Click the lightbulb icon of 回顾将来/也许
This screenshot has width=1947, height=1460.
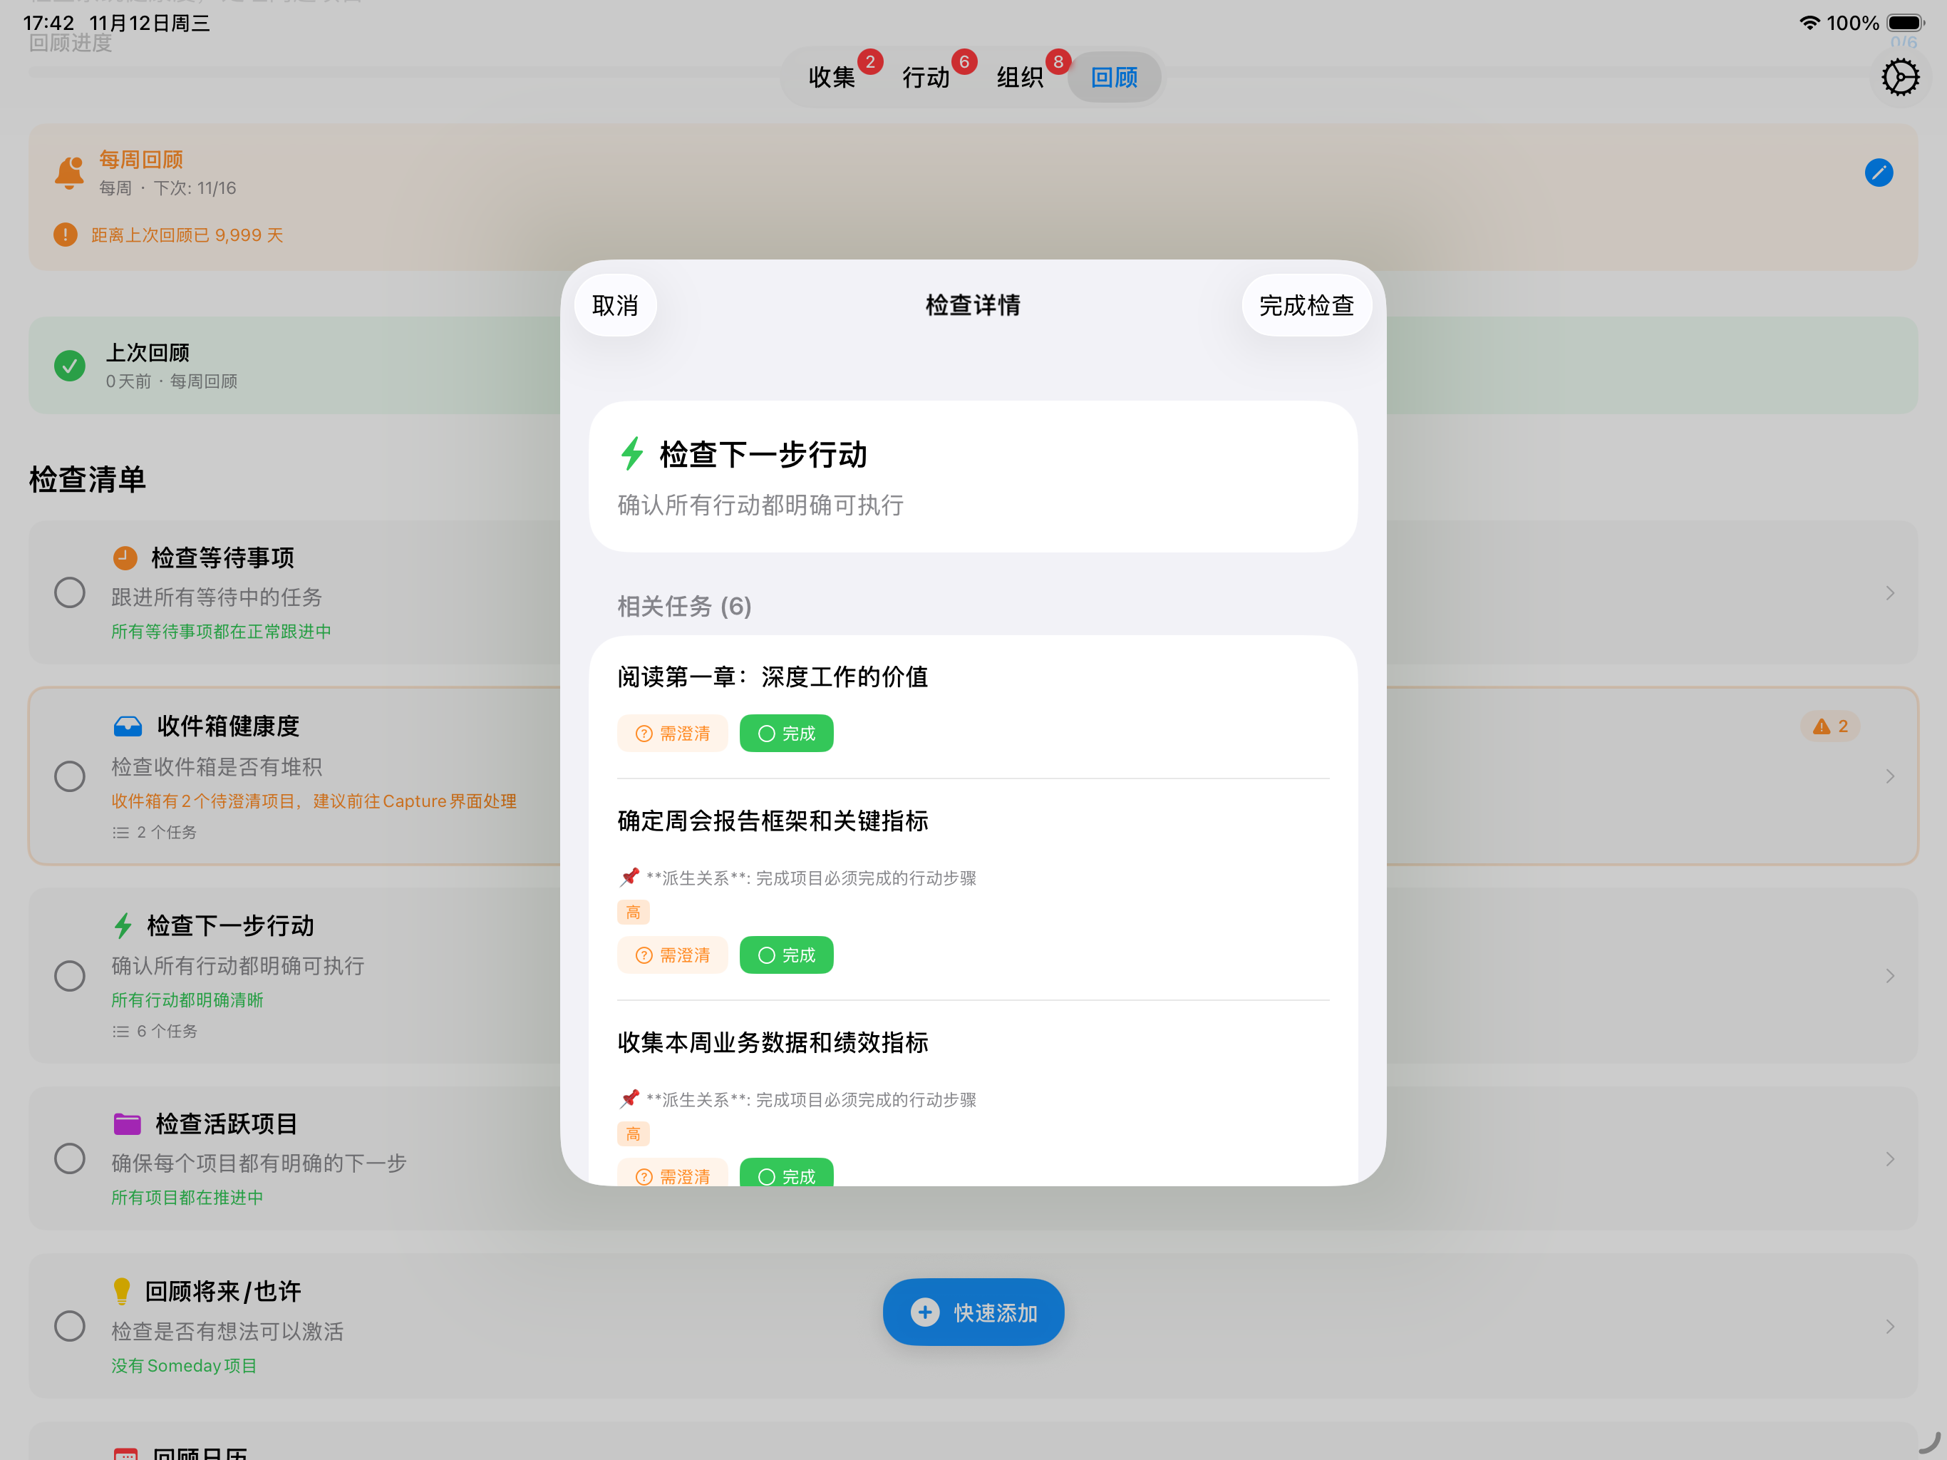click(x=123, y=1291)
